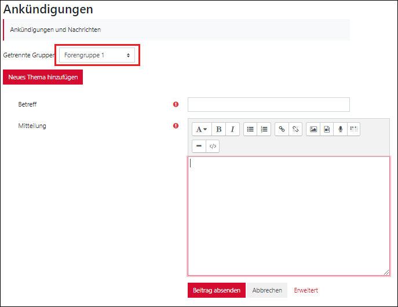
Task: Submit post with Beitrag absenden
Action: click(x=217, y=290)
